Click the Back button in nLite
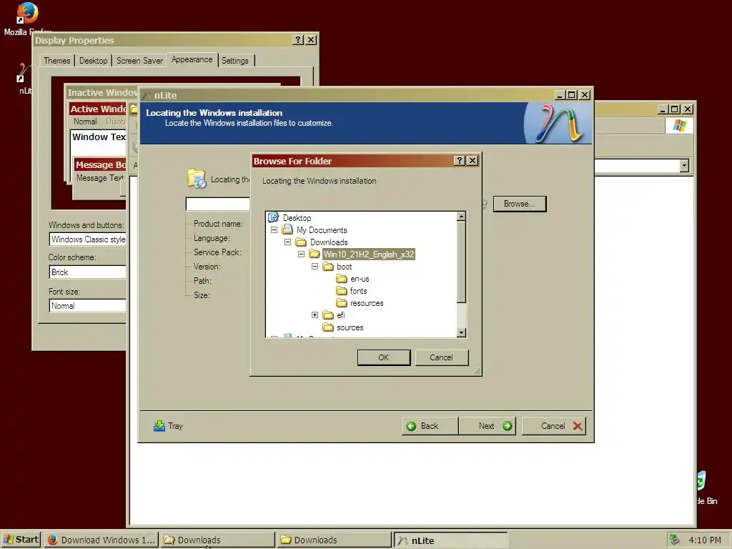 [430, 426]
